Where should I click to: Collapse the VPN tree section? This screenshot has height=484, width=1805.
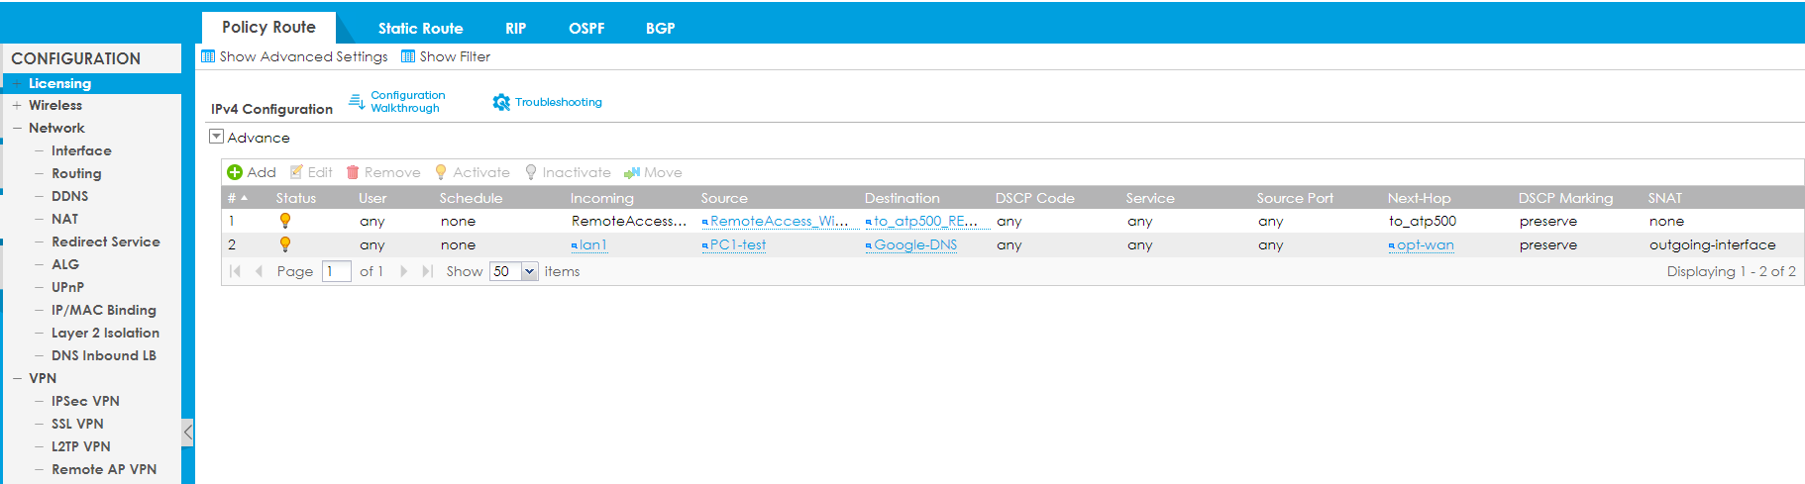click(17, 378)
